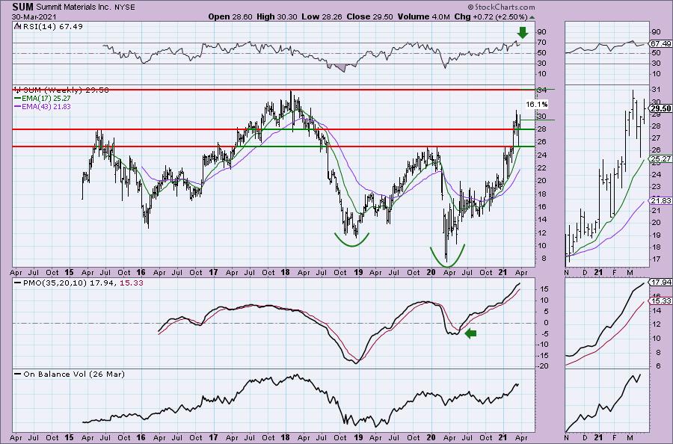This screenshot has width=673, height=444.
Task: Click the F month label on zoomed price axis
Action: coord(614,272)
